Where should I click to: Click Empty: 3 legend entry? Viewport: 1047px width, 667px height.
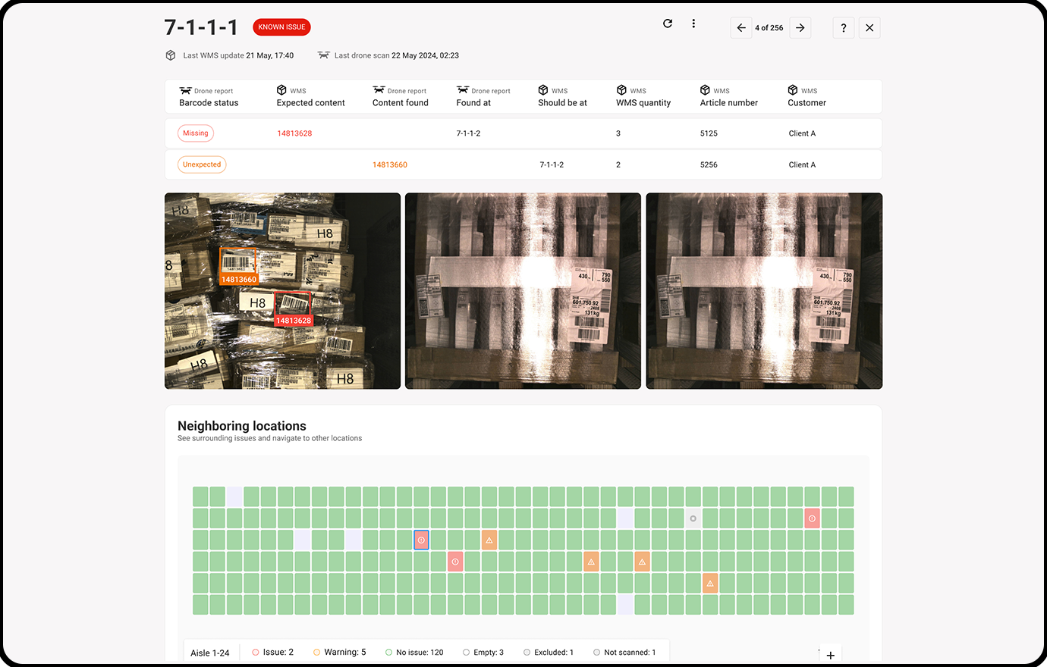click(483, 652)
